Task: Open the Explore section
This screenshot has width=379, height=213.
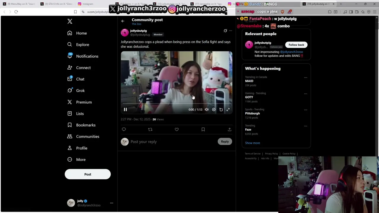Action: coord(78,45)
